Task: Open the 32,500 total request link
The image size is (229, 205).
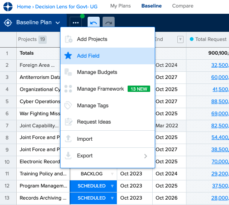Action: 220,65
